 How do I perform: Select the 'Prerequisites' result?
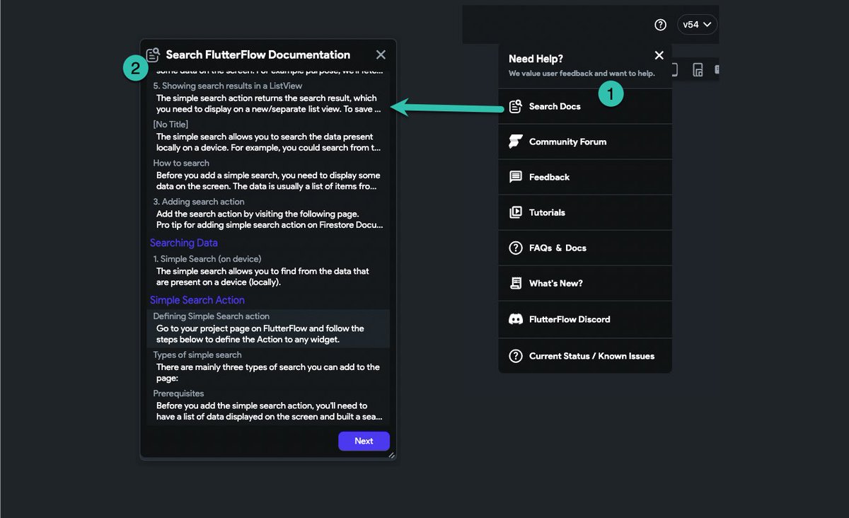pyautogui.click(x=268, y=405)
